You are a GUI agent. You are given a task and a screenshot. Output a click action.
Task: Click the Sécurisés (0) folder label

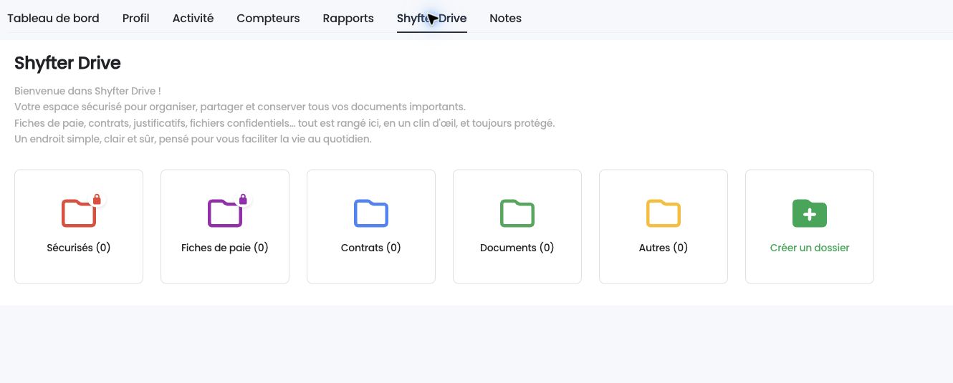tap(79, 248)
